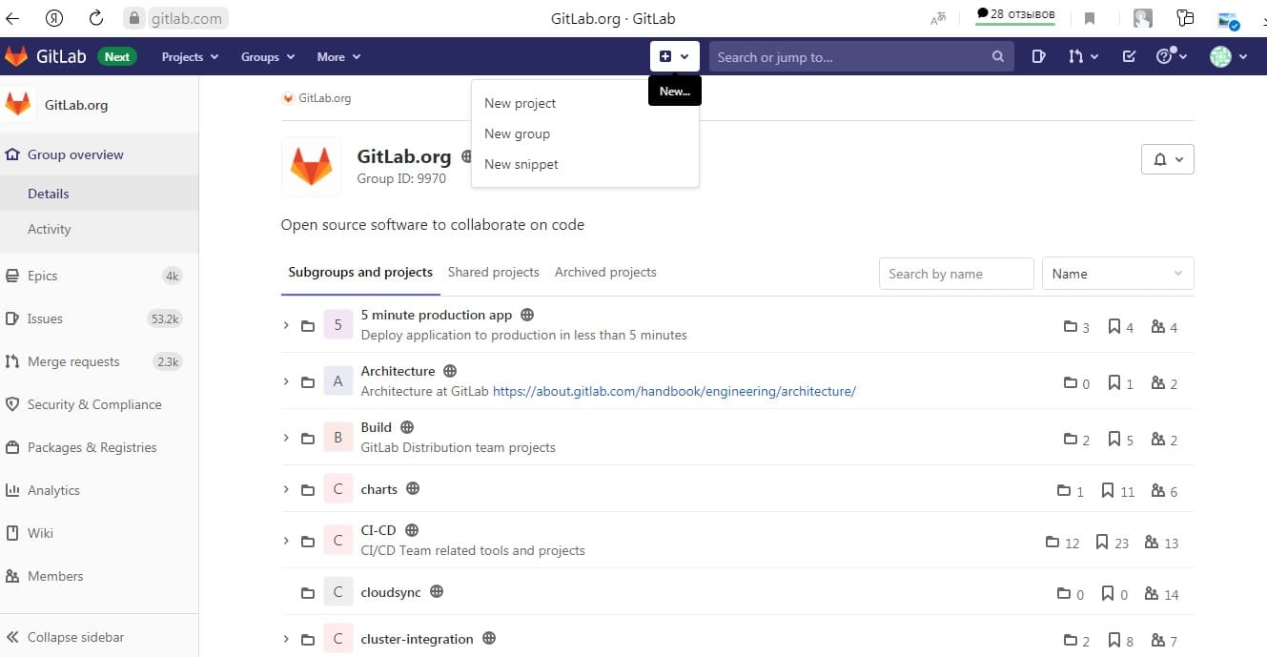Click the 2.3k Merge requests badge
This screenshot has width=1267, height=657.
168,362
